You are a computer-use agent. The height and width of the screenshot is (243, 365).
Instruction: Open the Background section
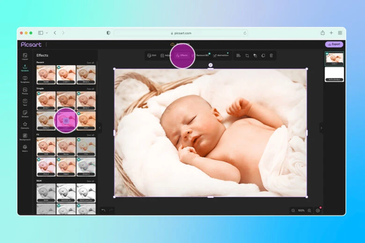(x=25, y=137)
